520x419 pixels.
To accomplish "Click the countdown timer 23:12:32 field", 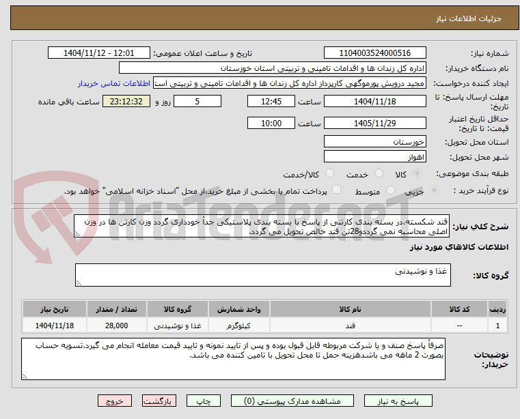I will [x=126, y=102].
